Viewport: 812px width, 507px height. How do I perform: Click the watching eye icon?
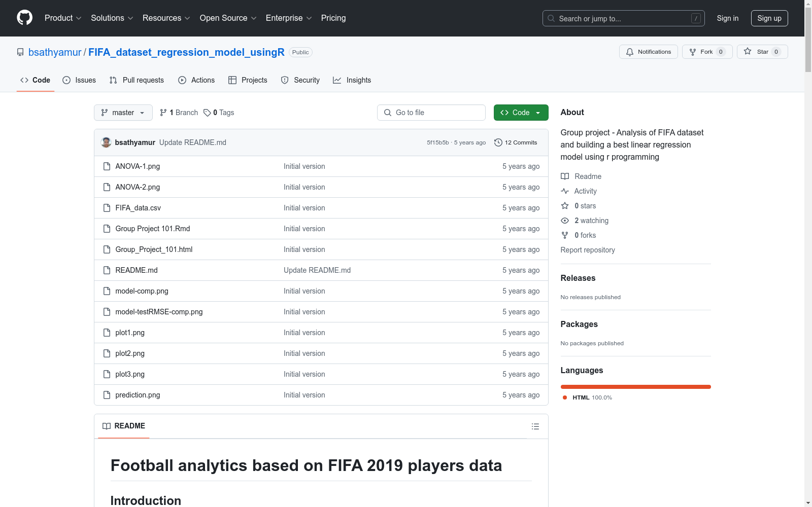point(565,221)
